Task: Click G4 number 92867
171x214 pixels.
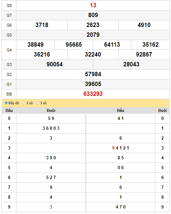Action: click(144, 54)
